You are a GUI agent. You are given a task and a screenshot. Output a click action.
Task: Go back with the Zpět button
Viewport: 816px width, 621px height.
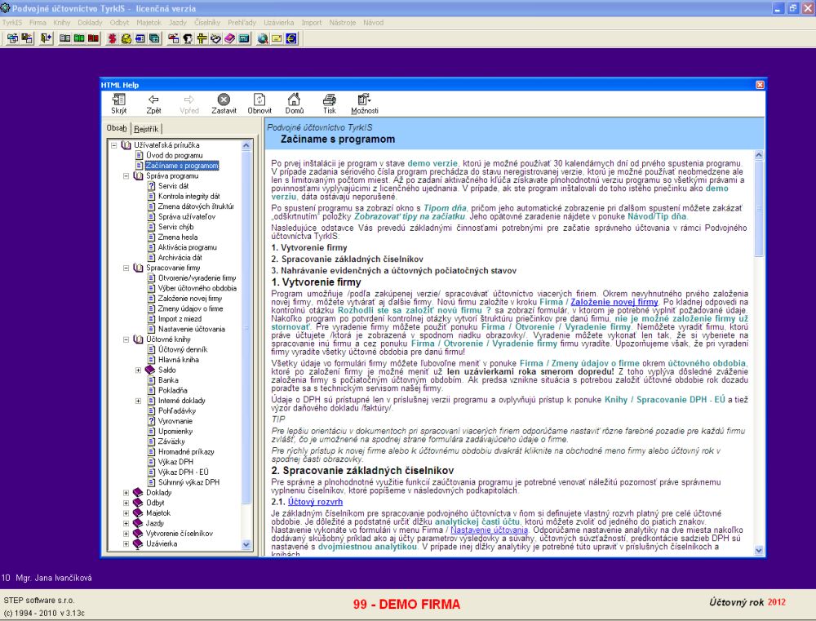click(x=153, y=104)
